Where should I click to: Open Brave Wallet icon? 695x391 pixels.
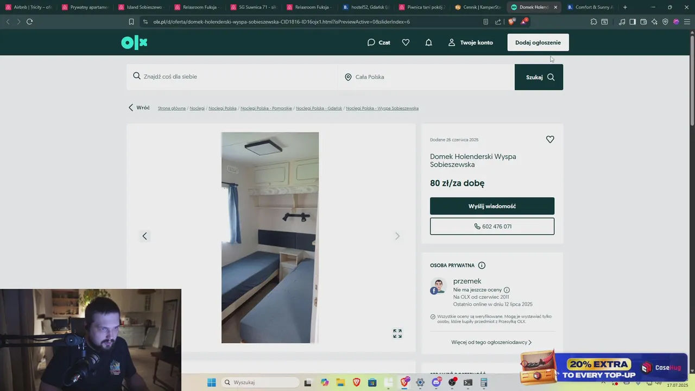click(x=643, y=22)
